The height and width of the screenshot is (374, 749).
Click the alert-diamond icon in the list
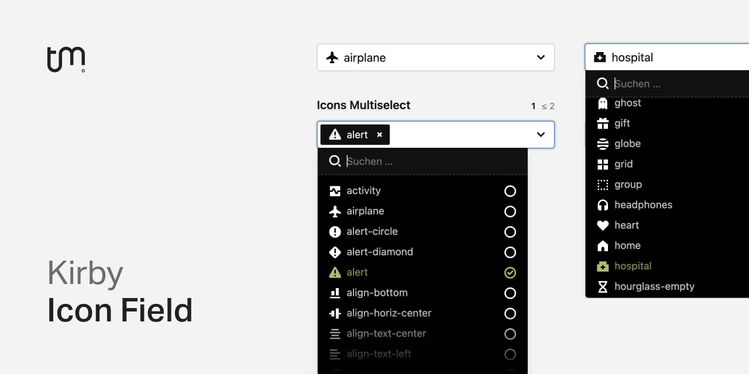(379, 252)
